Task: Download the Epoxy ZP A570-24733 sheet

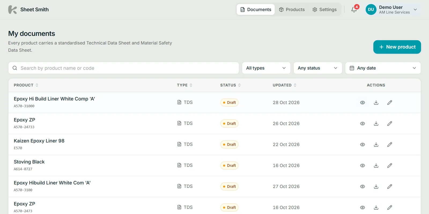Action: [376, 124]
